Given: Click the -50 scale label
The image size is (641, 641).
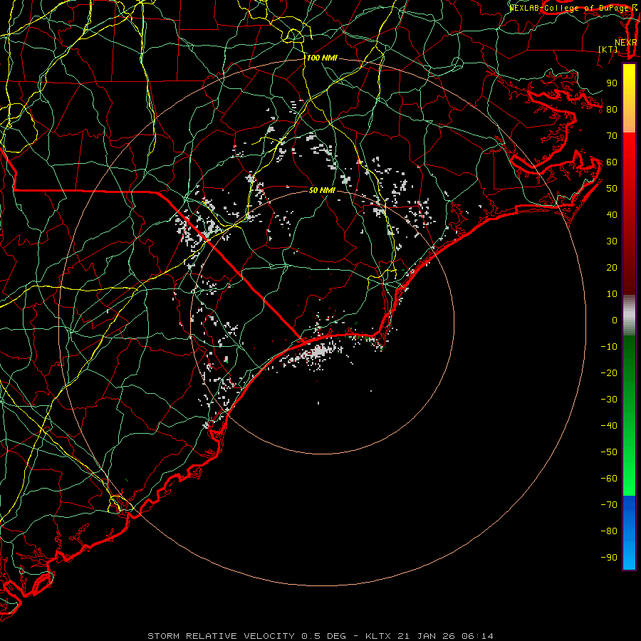Looking at the screenshot, I should coord(609,452).
